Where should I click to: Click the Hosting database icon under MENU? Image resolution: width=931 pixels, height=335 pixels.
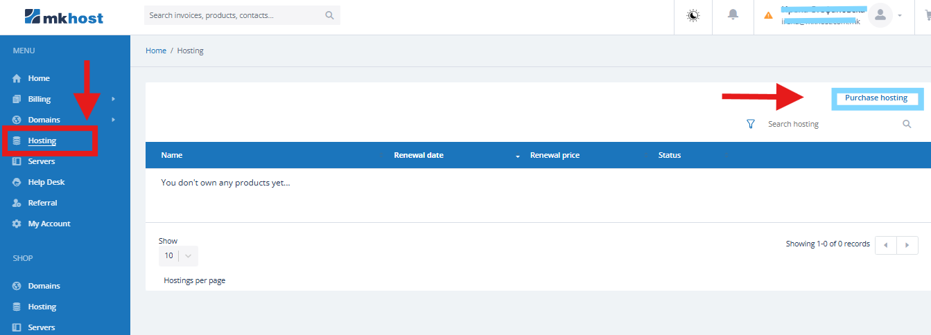[x=17, y=141]
